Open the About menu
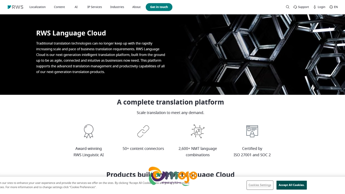The width and height of the screenshot is (345, 194). coord(137,7)
